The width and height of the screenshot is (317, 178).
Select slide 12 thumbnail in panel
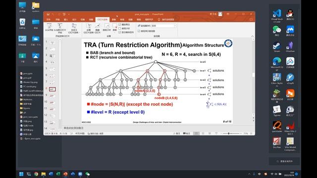53,116
